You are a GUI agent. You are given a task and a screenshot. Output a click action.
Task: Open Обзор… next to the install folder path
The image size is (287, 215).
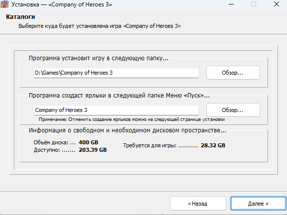click(233, 73)
